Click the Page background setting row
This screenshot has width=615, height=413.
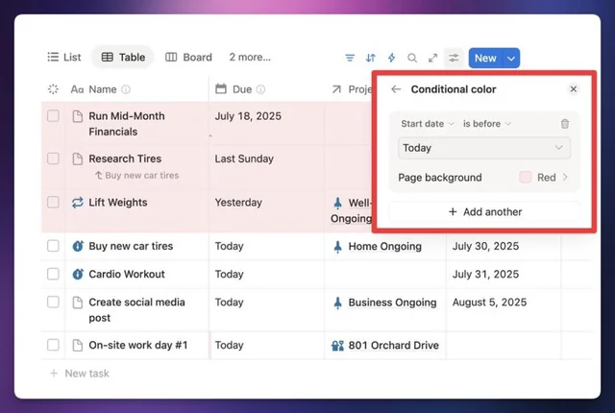pos(484,178)
